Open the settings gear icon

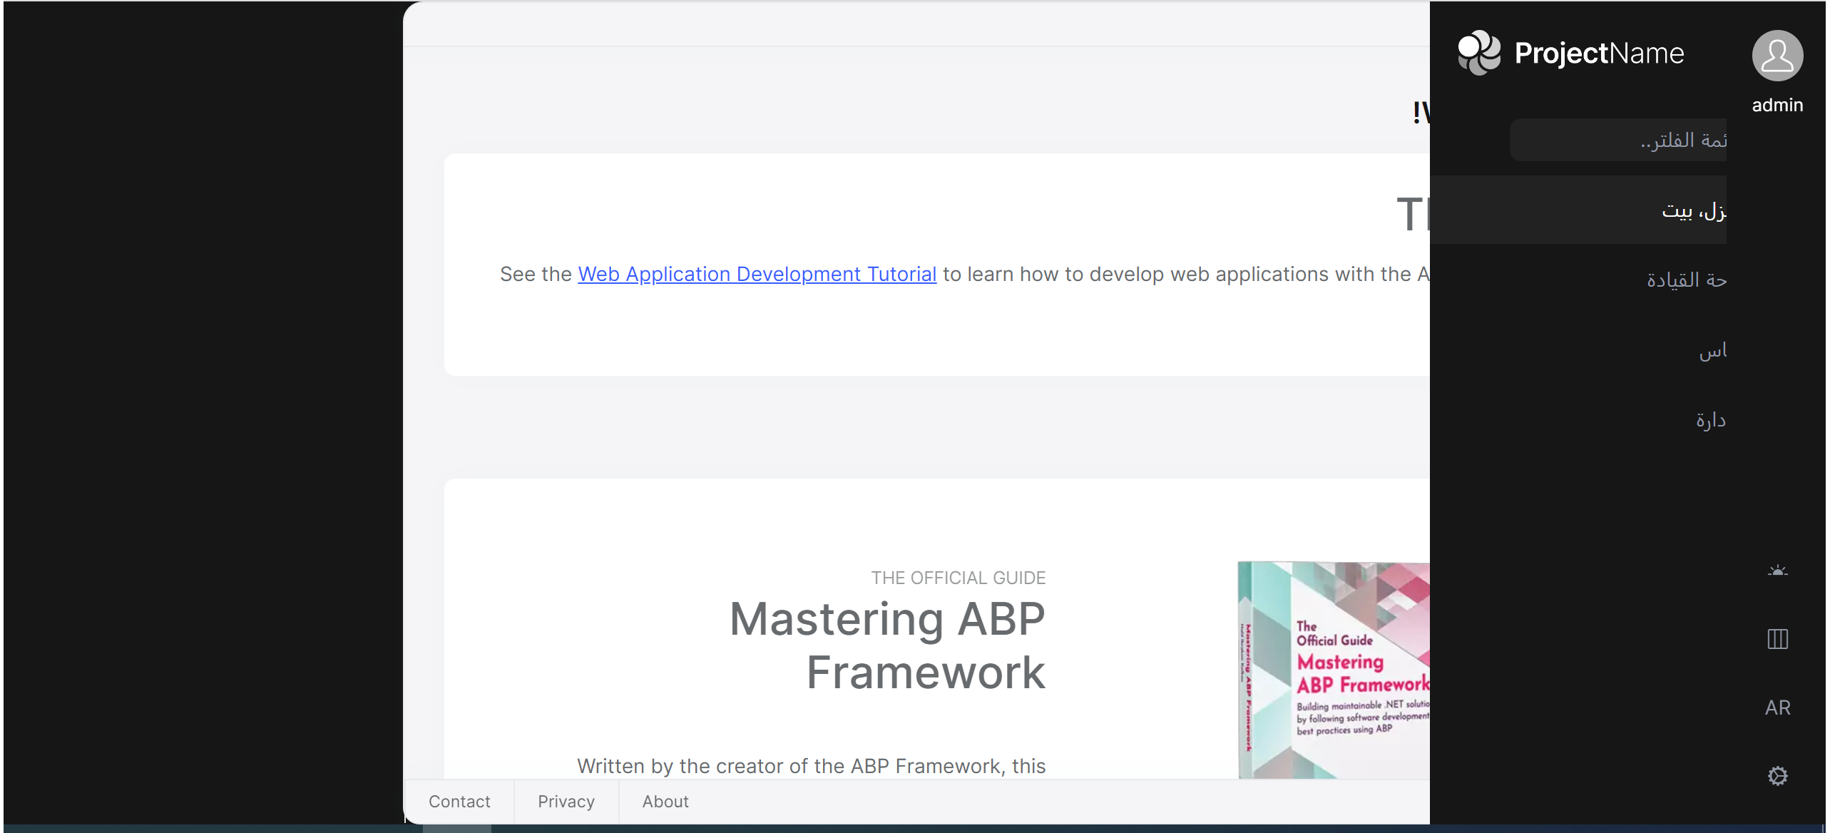1777,776
